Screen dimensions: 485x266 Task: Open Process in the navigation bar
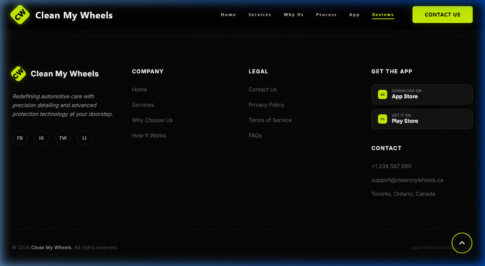pyautogui.click(x=326, y=15)
